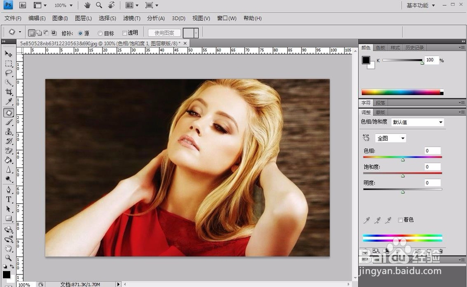Select the Rectangular Marquee tool

click(8, 63)
